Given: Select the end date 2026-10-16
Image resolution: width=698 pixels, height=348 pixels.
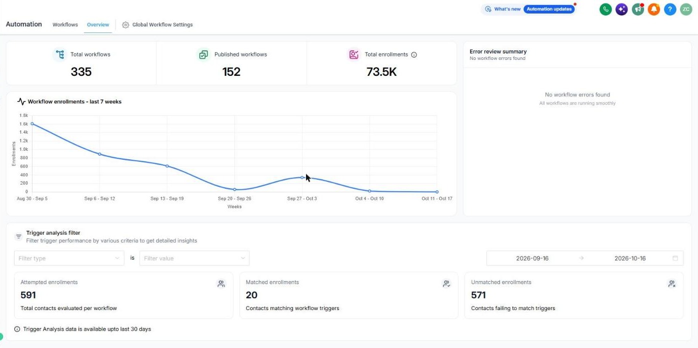Looking at the screenshot, I should click(630, 258).
